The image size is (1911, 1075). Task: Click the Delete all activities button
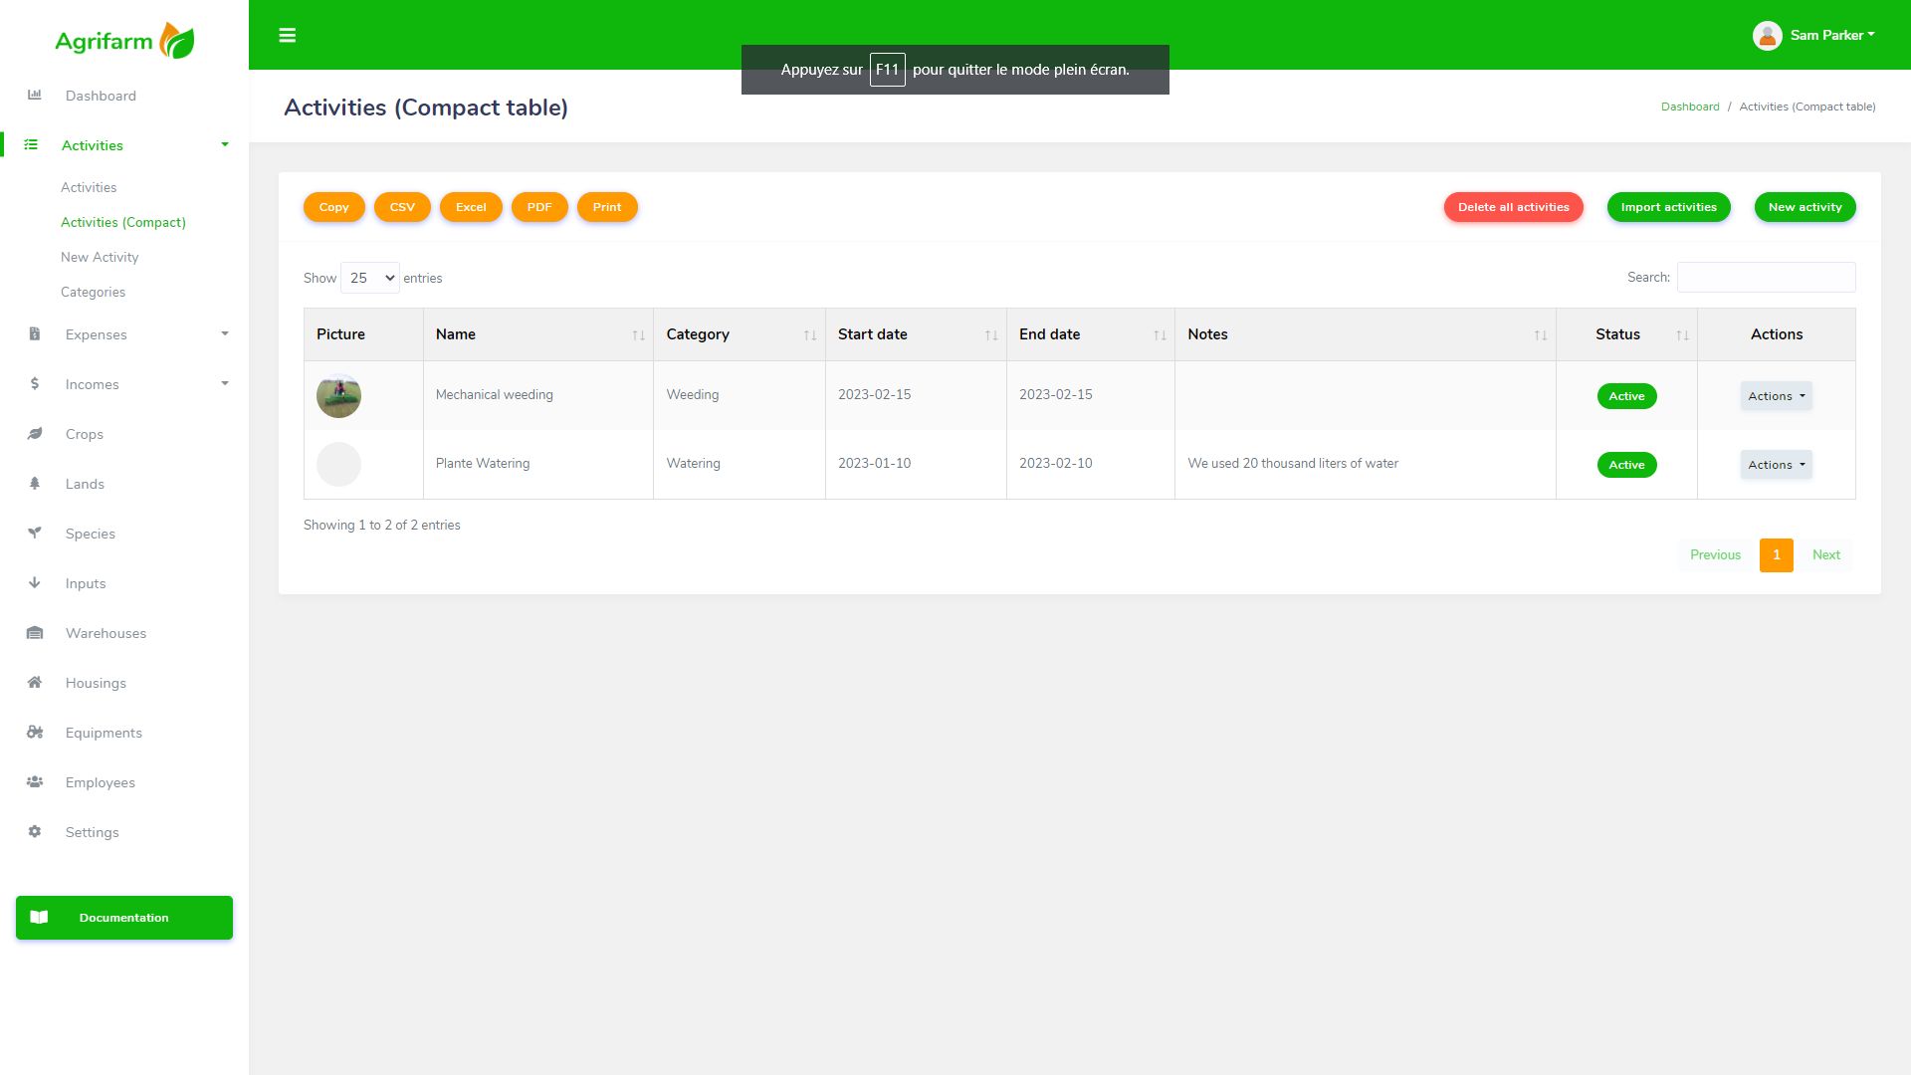pos(1513,207)
